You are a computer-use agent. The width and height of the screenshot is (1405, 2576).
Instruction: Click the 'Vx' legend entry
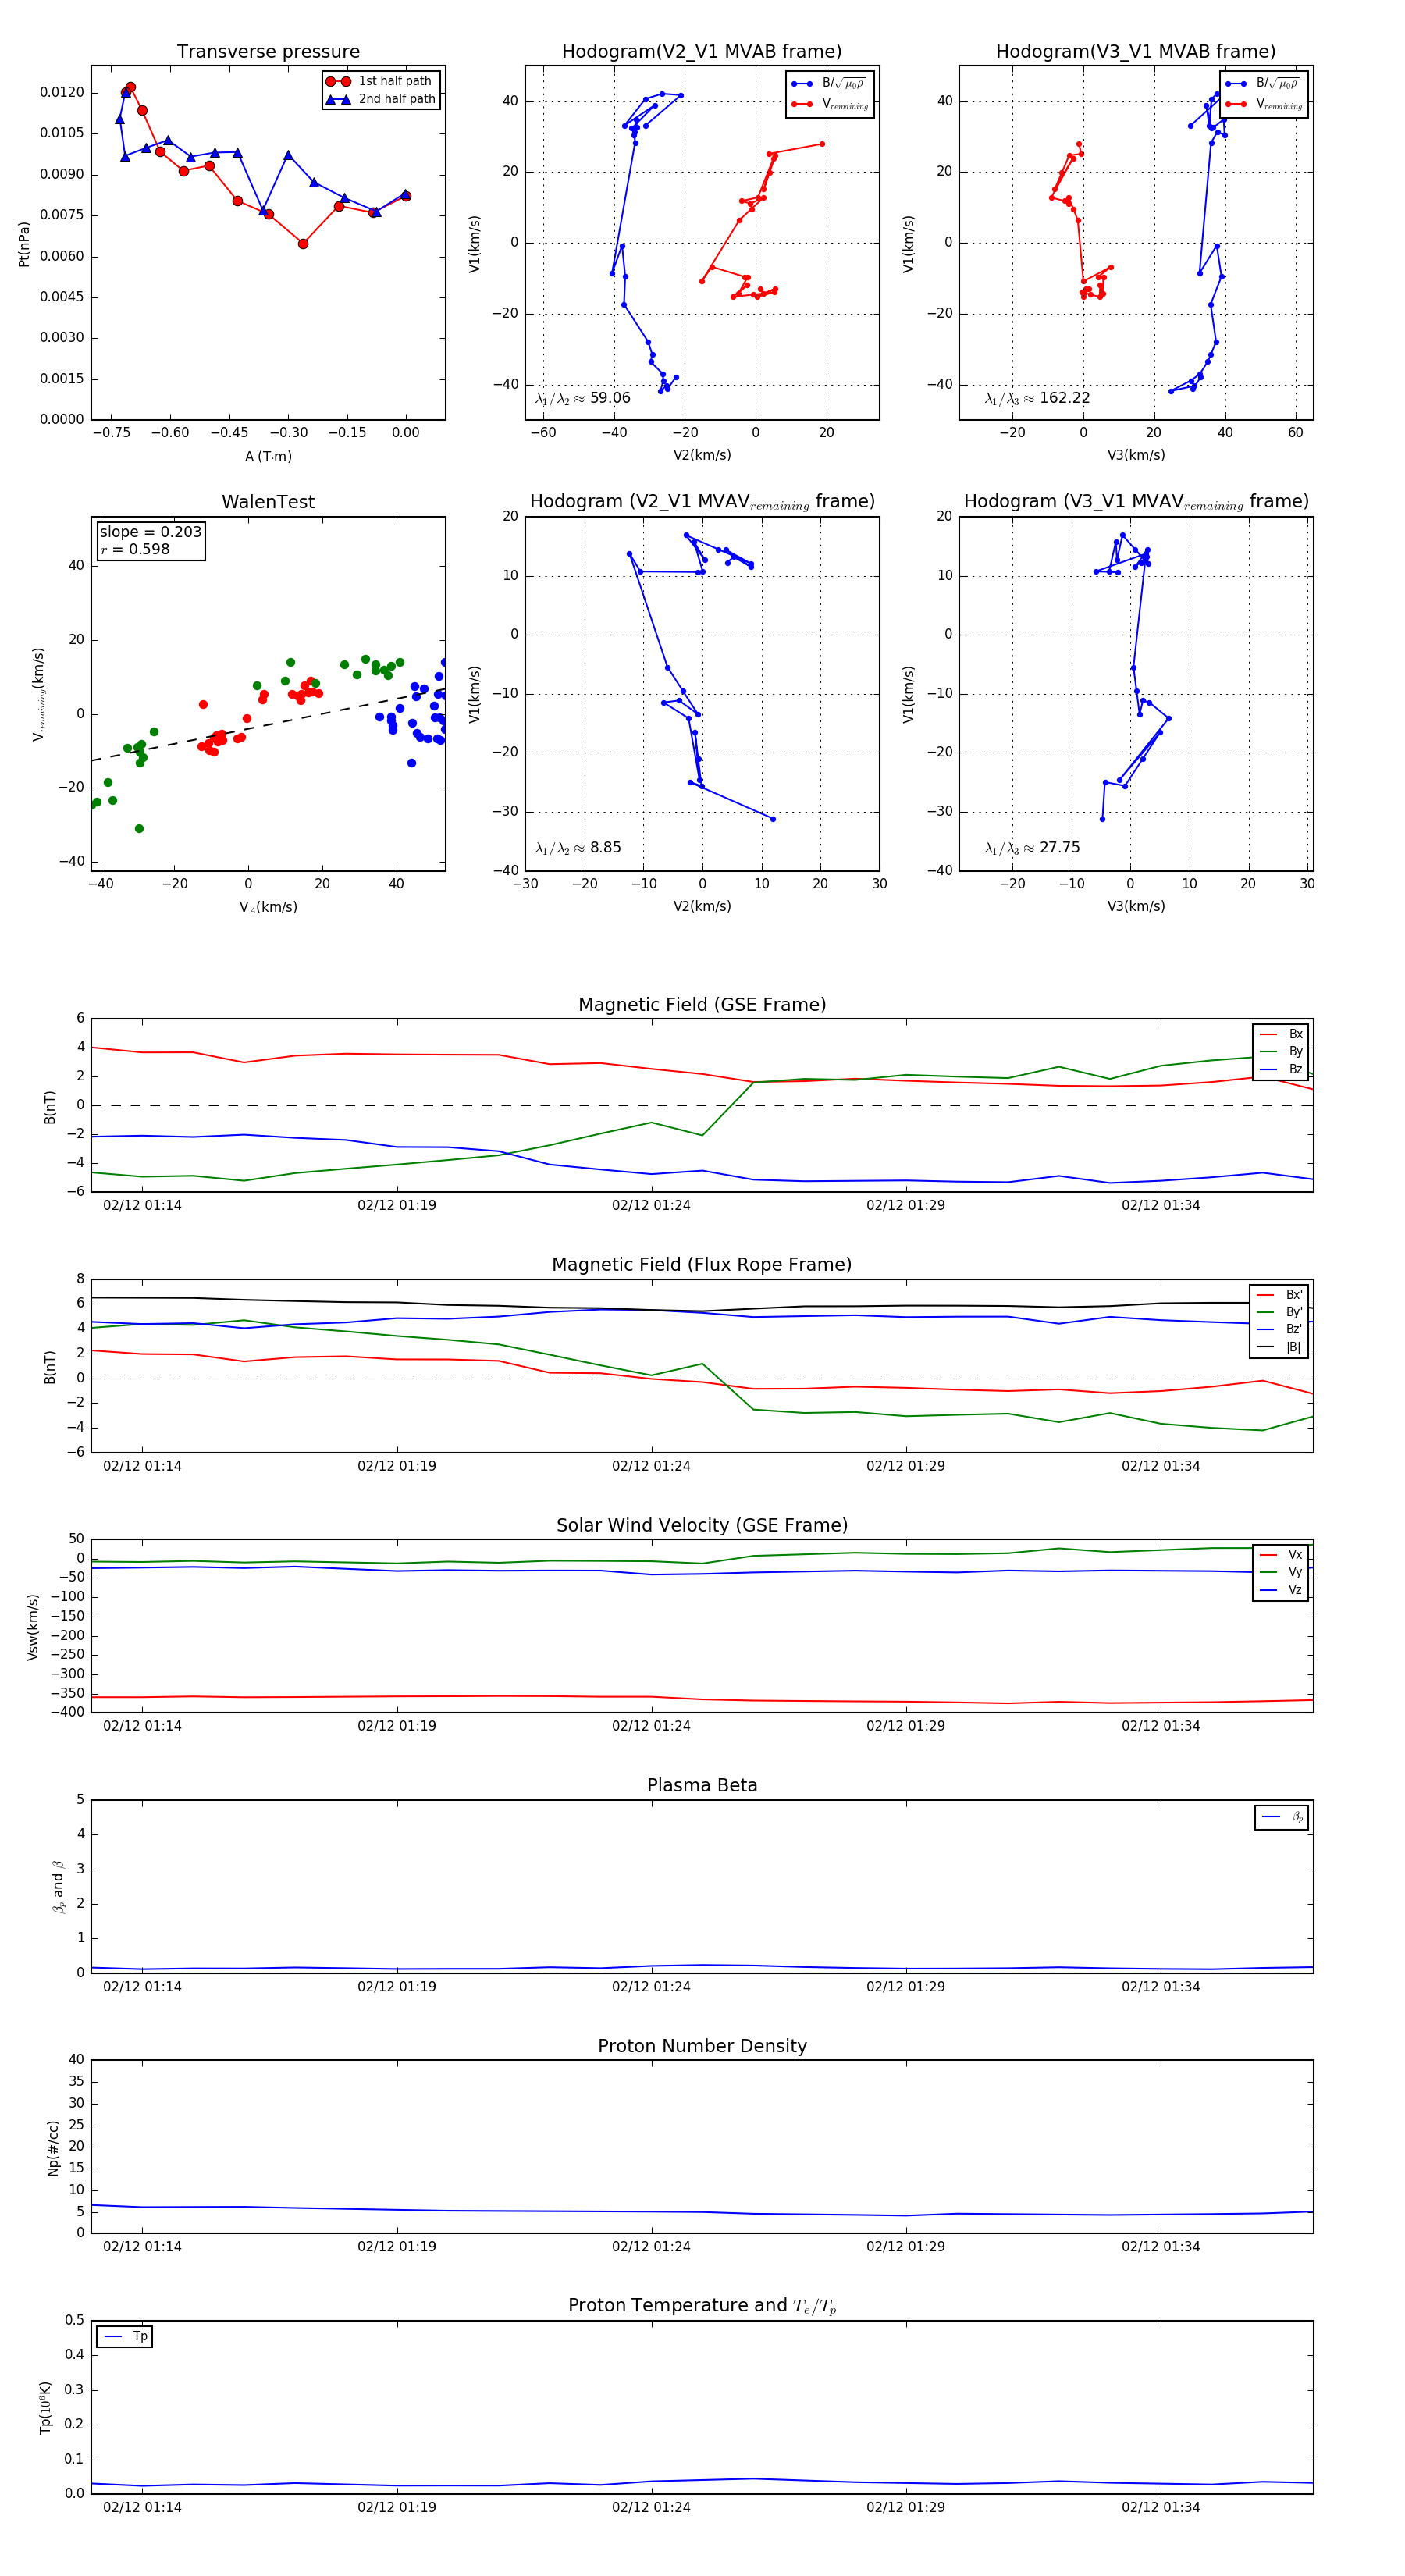pyautogui.click(x=1282, y=1554)
